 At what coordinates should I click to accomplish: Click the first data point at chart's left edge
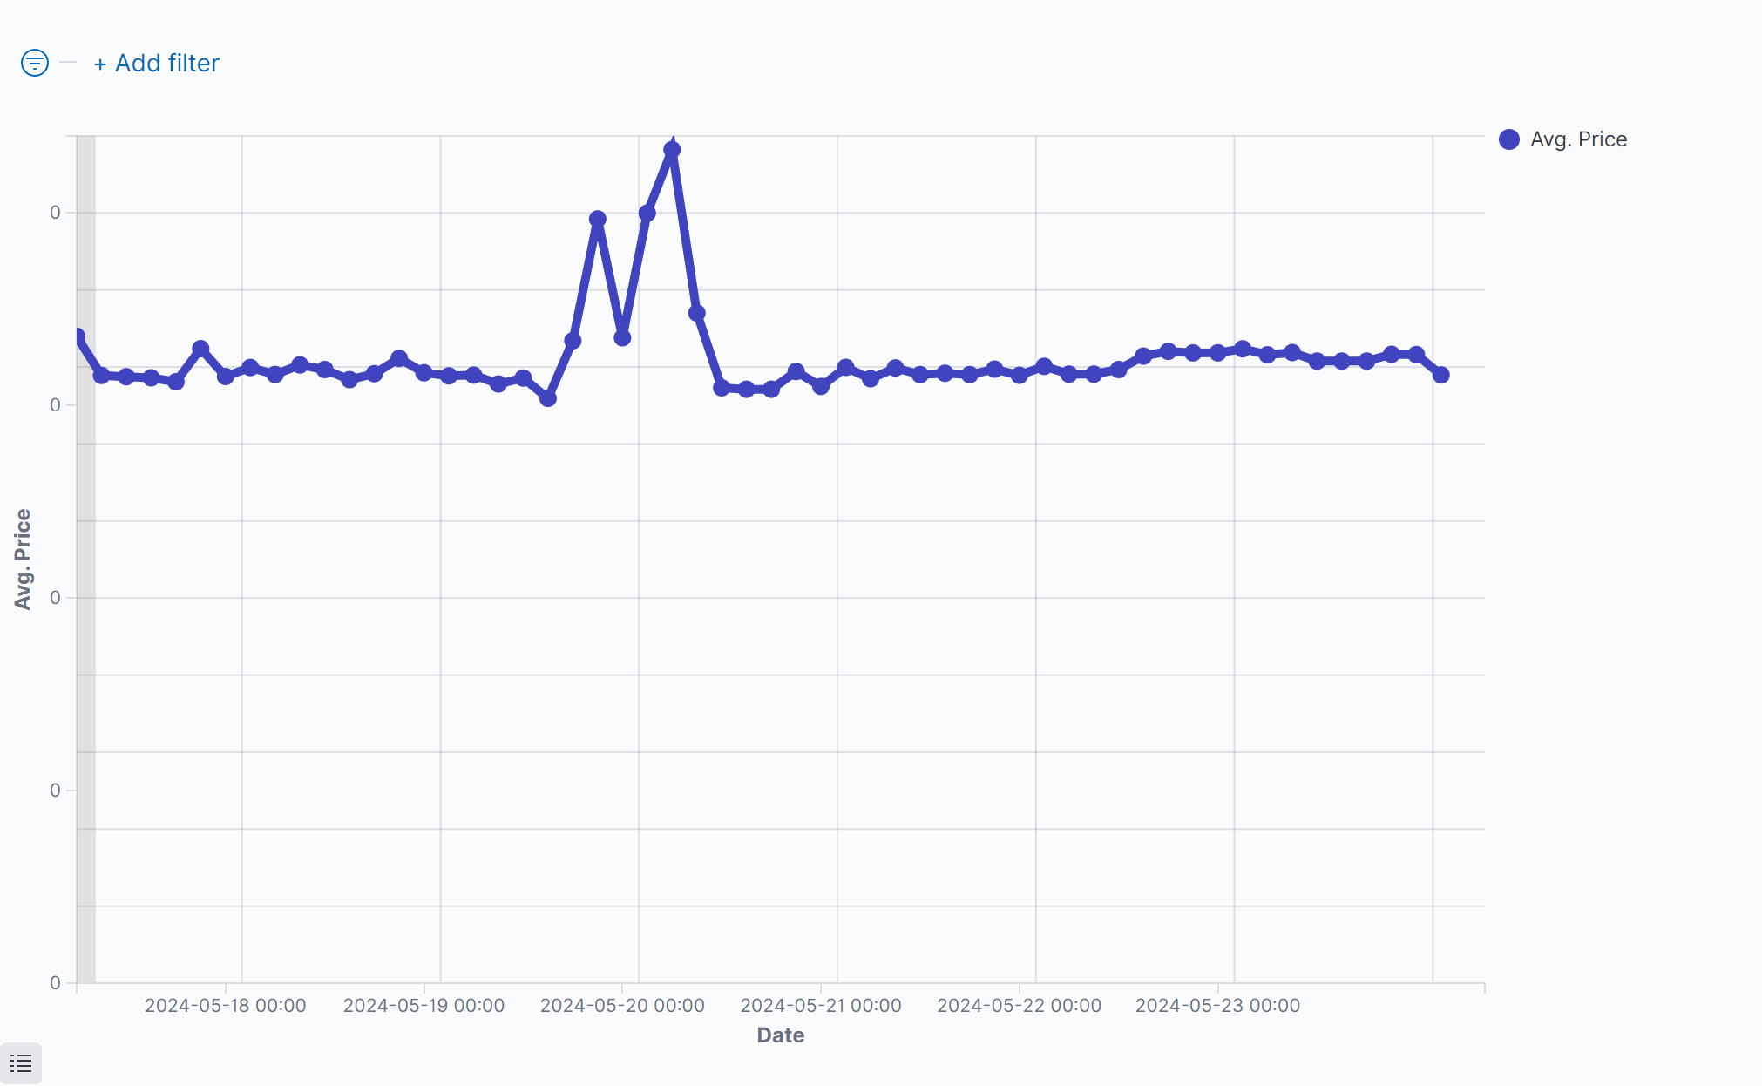pos(78,336)
